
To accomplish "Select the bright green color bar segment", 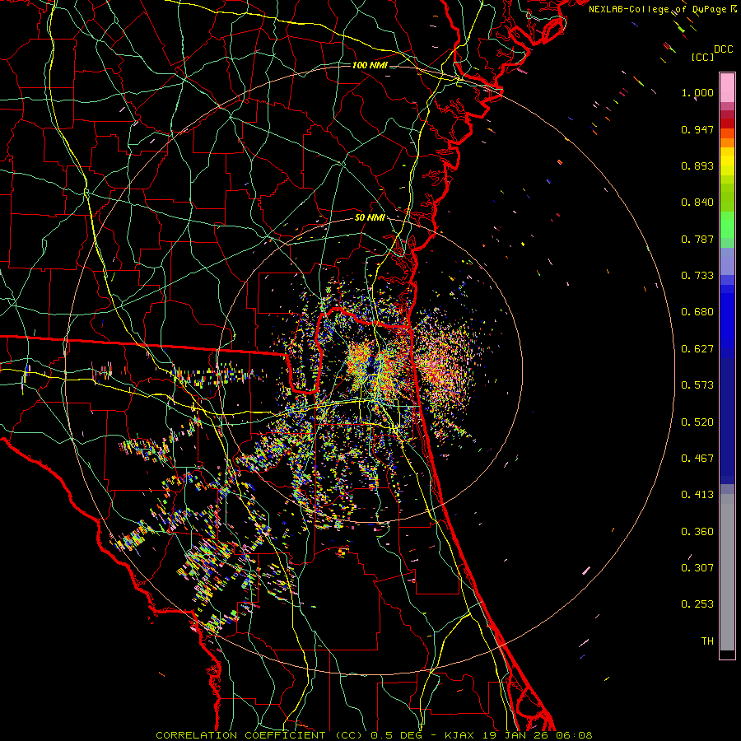I will click(727, 225).
